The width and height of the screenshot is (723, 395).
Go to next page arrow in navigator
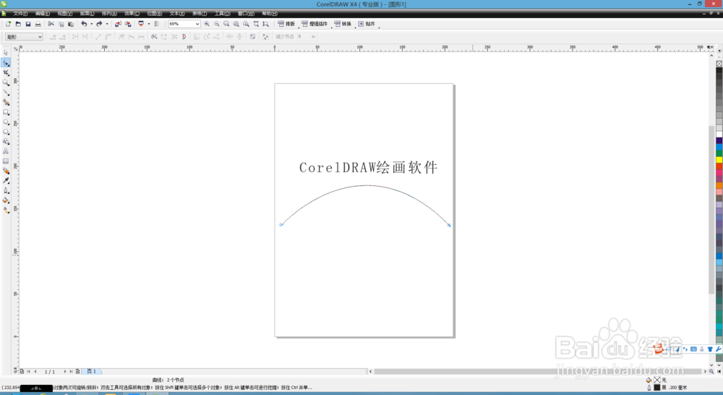(65, 371)
